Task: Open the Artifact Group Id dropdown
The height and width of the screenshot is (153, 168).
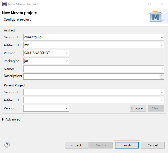Action: (x=162, y=37)
